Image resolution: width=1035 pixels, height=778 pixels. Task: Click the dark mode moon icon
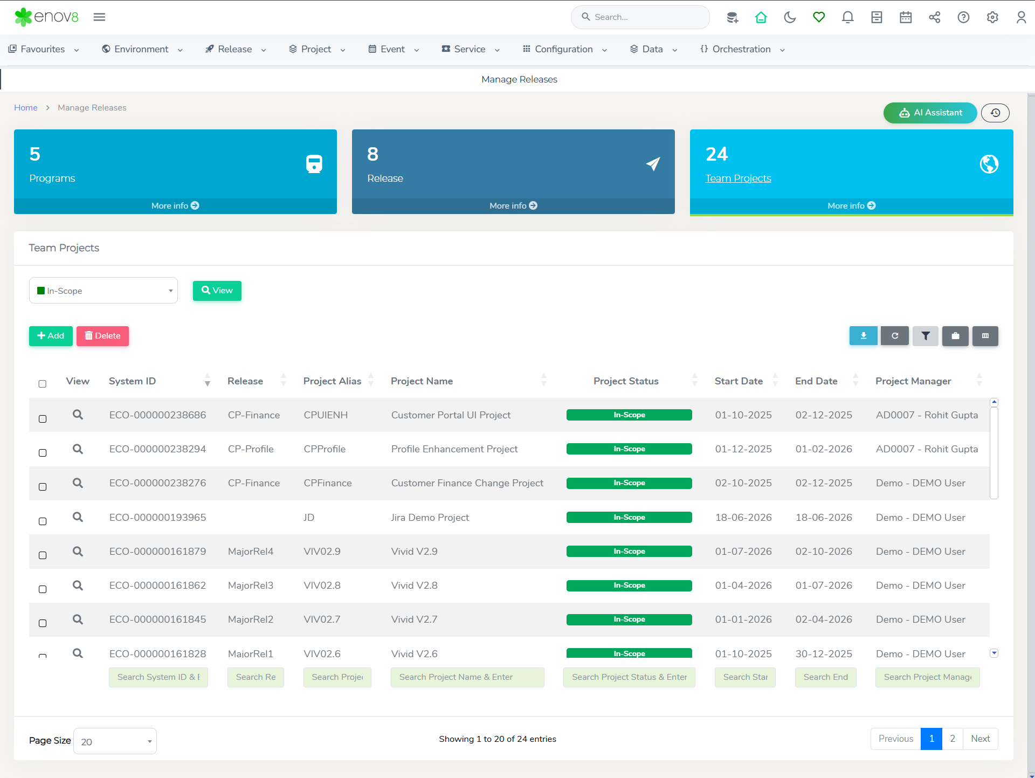[790, 17]
